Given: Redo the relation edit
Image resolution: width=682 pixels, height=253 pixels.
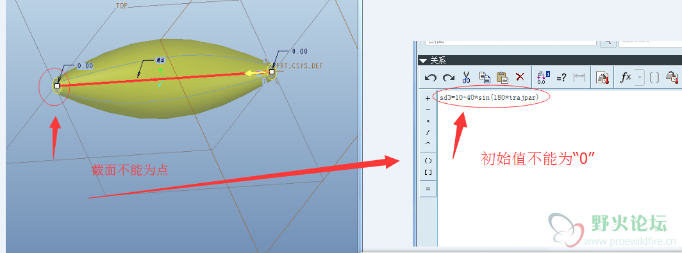Looking at the screenshot, I should 449,78.
